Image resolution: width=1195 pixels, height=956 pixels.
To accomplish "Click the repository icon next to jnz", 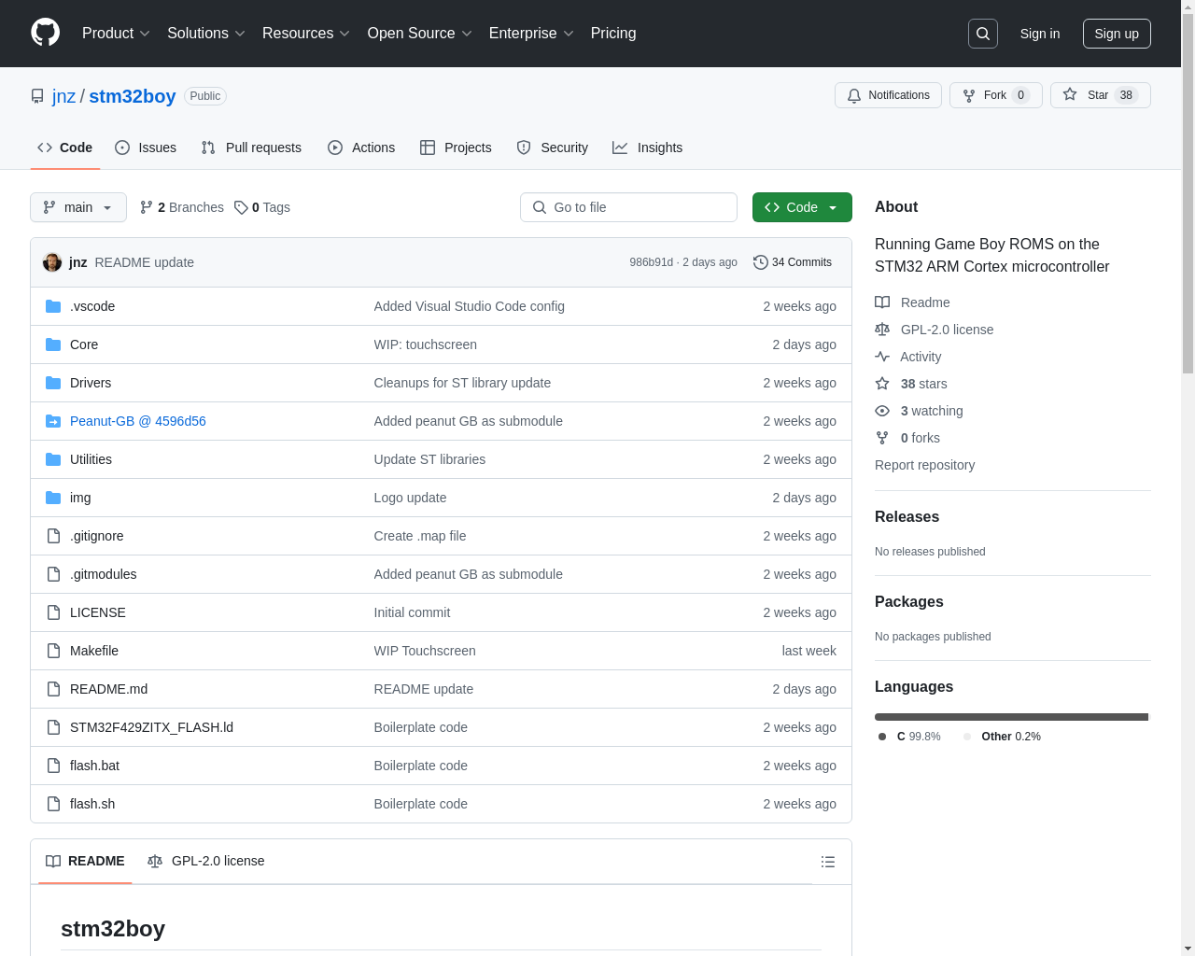I will [x=37, y=96].
